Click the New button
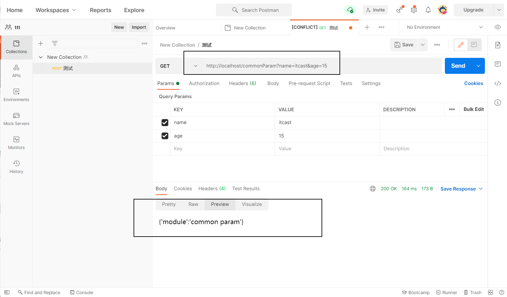 pos(119,27)
